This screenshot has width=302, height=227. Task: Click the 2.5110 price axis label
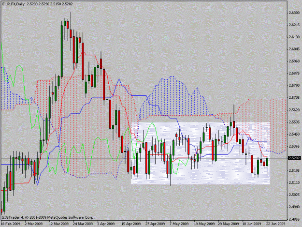pos(294,182)
